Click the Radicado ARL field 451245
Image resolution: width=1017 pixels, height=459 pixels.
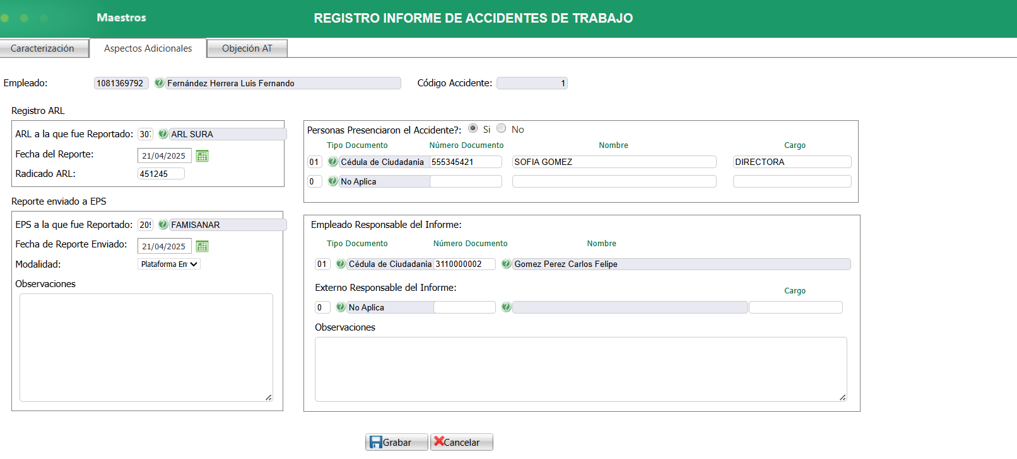(x=161, y=174)
